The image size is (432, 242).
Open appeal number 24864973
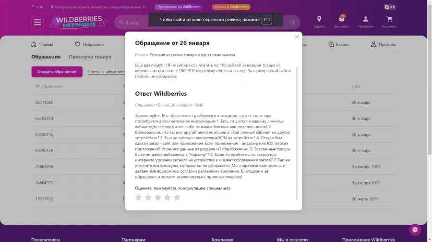(x=44, y=183)
